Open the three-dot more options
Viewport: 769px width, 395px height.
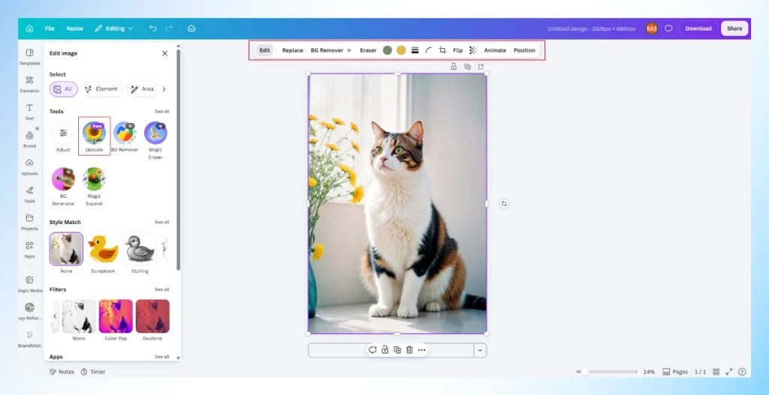pos(422,350)
